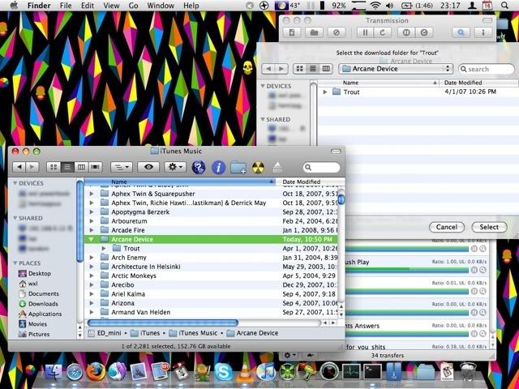Open Downloads in Finder sidebar
Screen dimensions: 519x389
pyautogui.click(x=43, y=304)
